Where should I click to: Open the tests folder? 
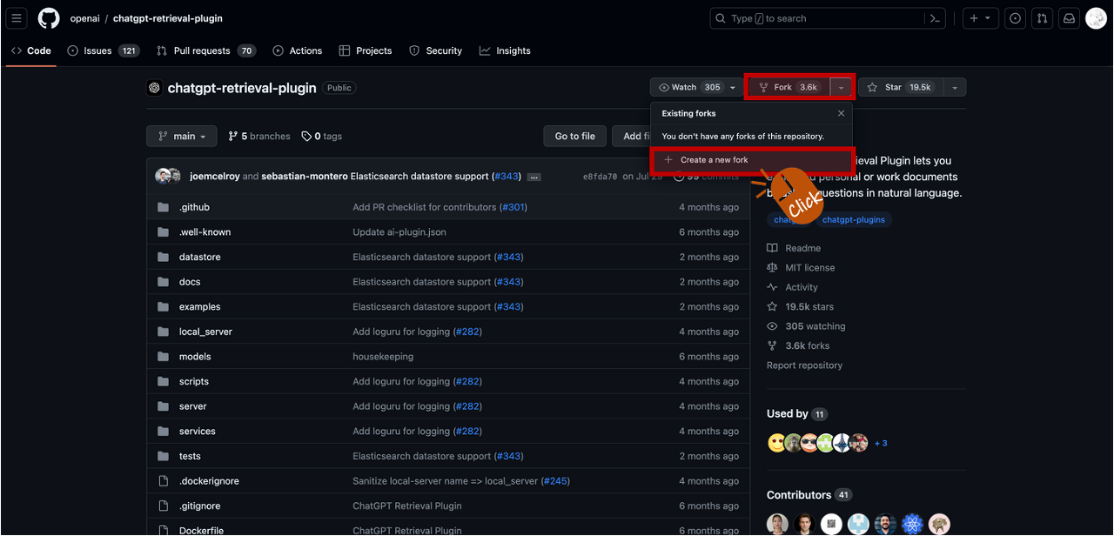pos(190,456)
